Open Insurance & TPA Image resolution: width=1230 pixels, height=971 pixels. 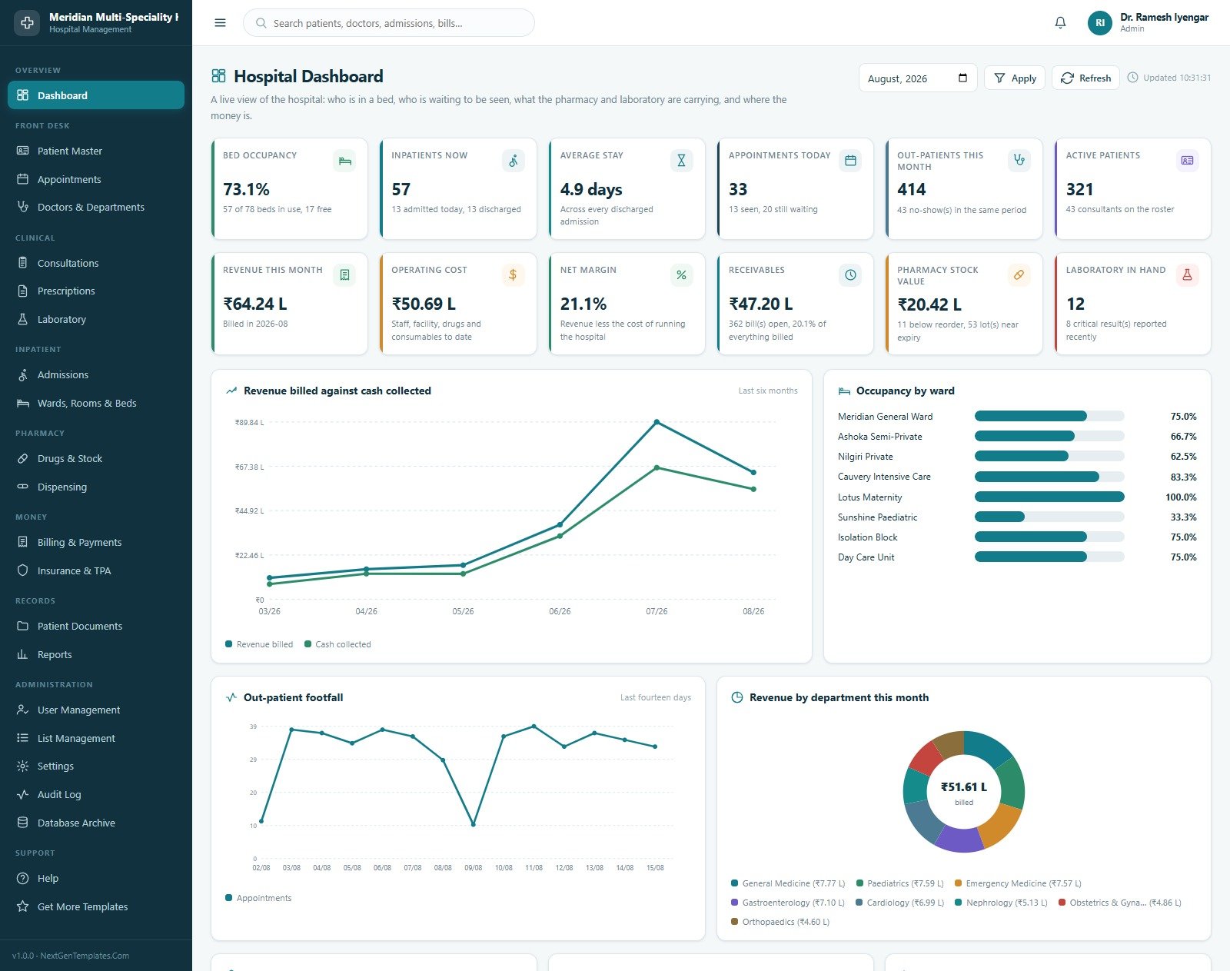pyautogui.click(x=96, y=570)
